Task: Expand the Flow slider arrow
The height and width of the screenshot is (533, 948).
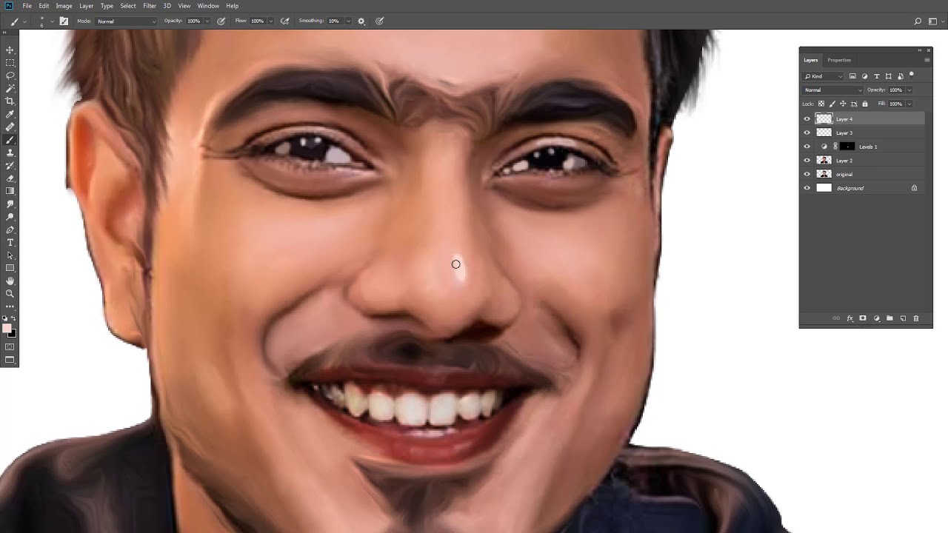Action: [270, 21]
